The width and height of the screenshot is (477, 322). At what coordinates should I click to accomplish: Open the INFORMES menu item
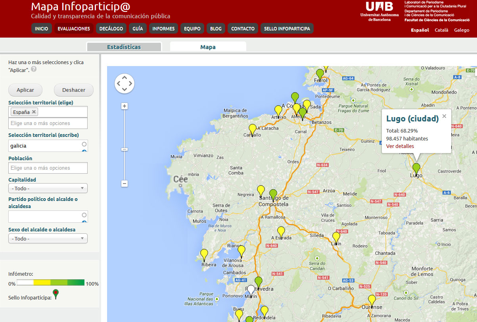(x=163, y=28)
